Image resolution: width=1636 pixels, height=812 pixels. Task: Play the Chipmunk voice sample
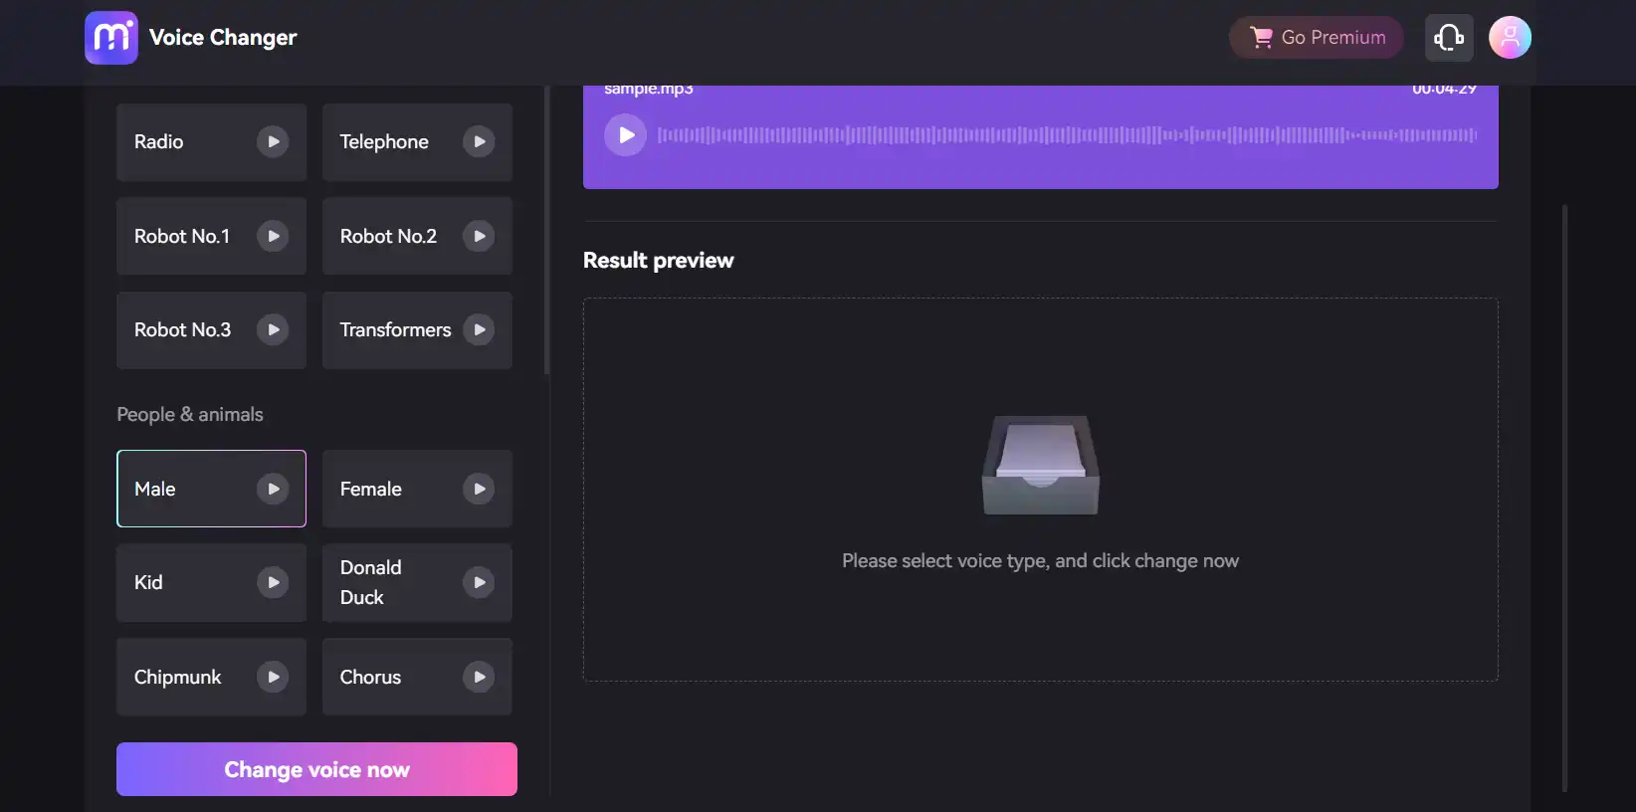273,677
